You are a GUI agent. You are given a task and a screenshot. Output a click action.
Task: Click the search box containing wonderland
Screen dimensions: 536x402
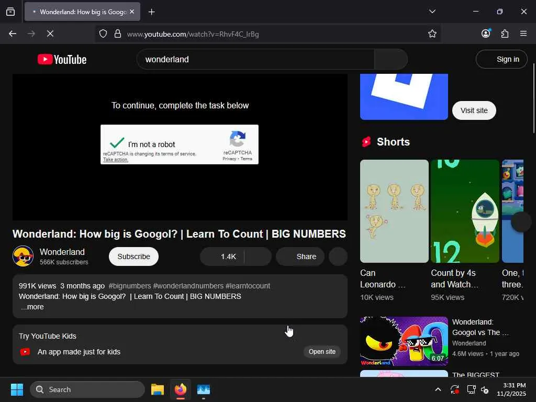tap(255, 59)
